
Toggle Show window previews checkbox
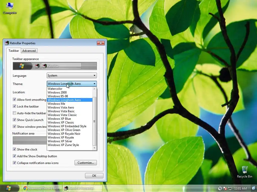point(14,126)
